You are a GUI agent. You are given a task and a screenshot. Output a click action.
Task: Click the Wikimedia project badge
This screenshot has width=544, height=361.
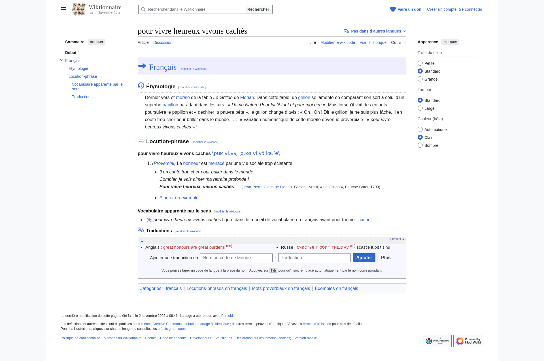[x=437, y=341]
